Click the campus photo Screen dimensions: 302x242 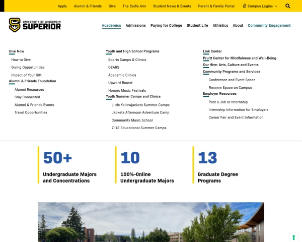coord(151,222)
